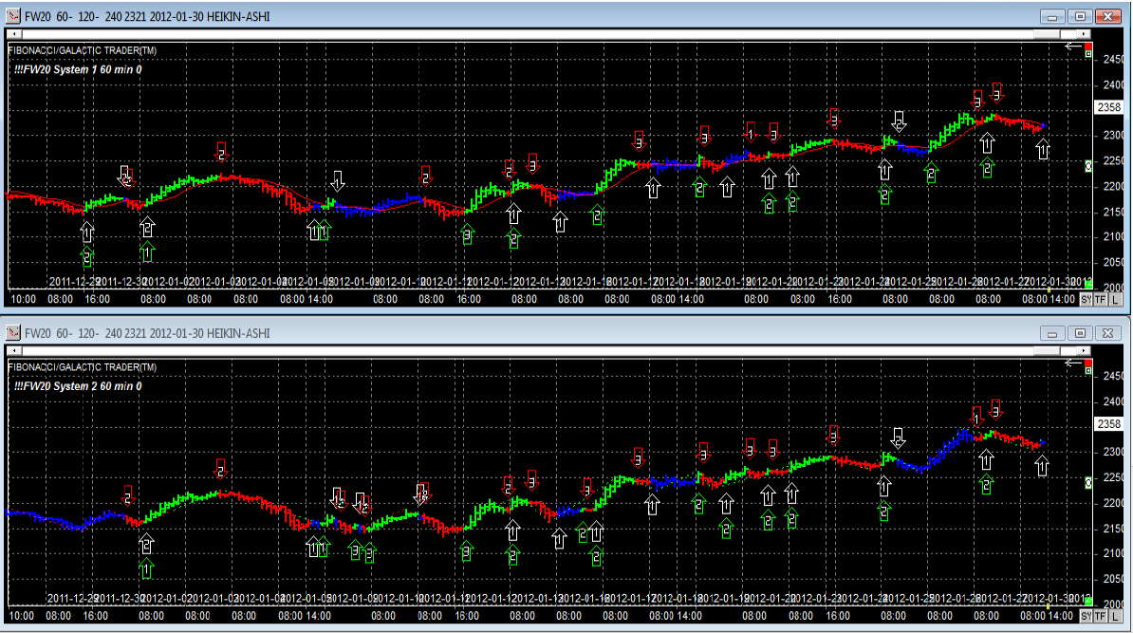Open the System 1 chart window icon menu
The height and width of the screenshot is (633, 1133).
13,15
